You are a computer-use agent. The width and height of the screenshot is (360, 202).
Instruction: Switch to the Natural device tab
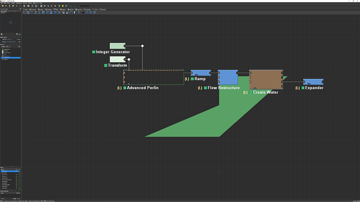pyautogui.click(x=63, y=9)
